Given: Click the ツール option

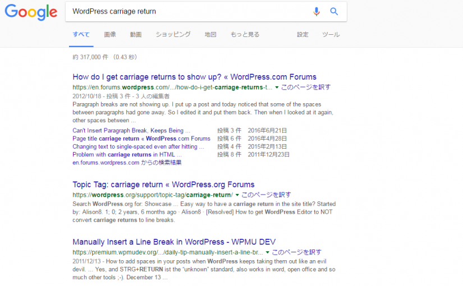Looking at the screenshot, I should click(x=331, y=35).
